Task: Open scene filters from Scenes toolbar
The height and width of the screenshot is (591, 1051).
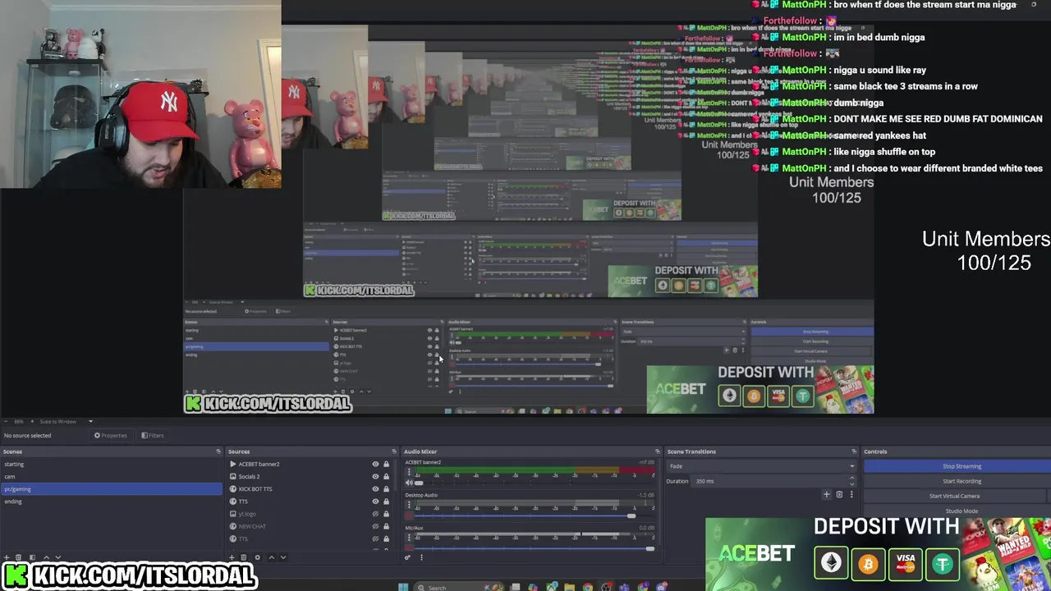Action: tap(32, 557)
